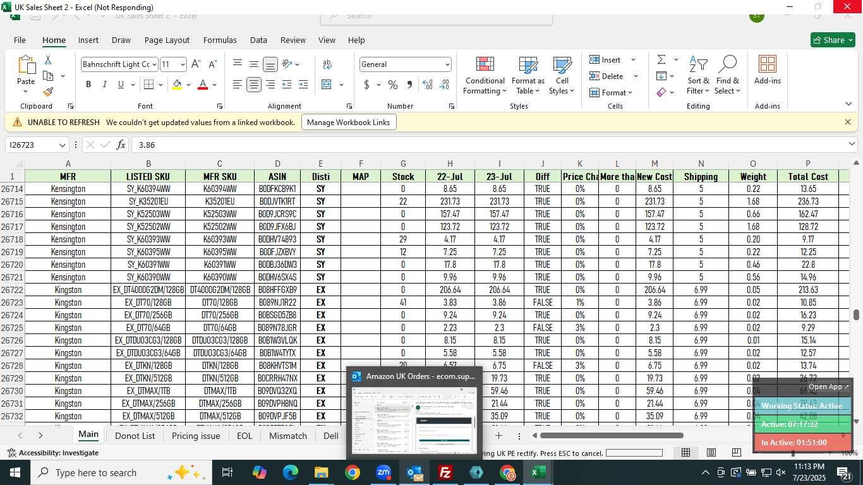
Task: Click the Paste clipboard icon
Action: 26,66
